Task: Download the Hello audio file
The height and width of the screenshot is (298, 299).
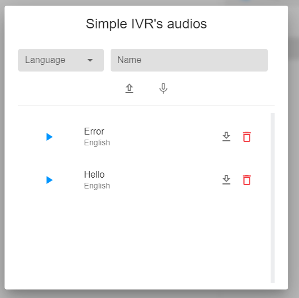Action: click(226, 180)
